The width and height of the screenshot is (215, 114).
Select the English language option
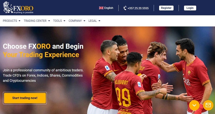tap(109, 8)
